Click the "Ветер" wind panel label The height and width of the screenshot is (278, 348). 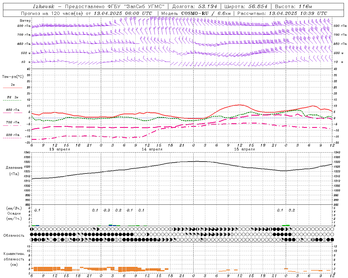[x=25, y=21]
